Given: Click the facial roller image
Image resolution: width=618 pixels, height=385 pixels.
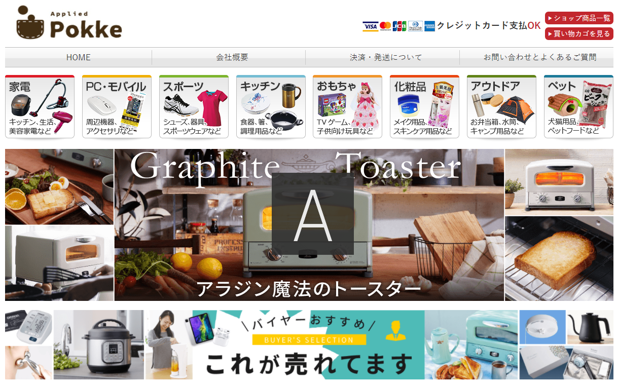Looking at the screenshot, I should click(x=29, y=363).
